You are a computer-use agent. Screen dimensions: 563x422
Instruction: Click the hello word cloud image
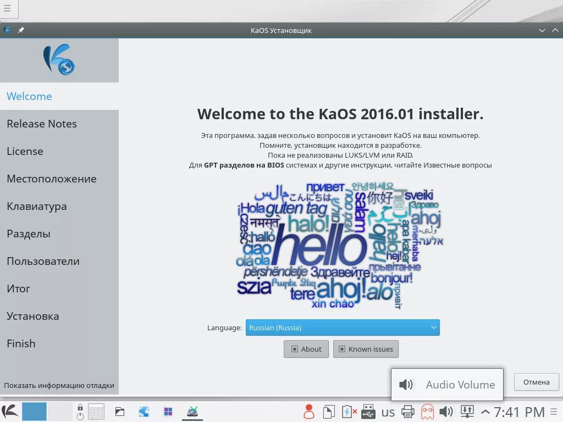tap(340, 246)
